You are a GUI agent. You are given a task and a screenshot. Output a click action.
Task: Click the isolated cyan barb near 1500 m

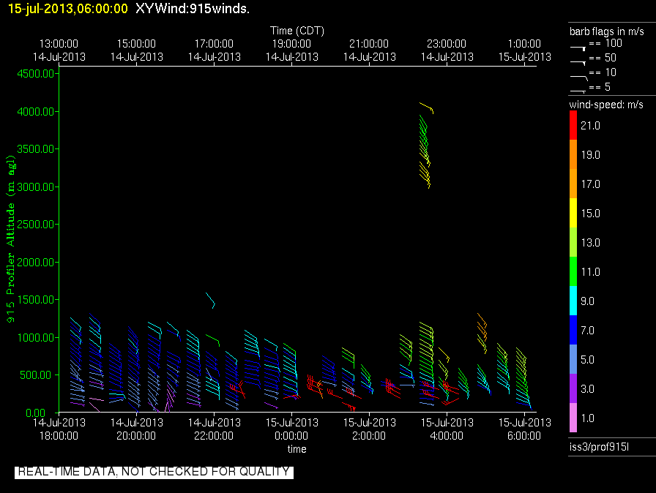pos(210,301)
